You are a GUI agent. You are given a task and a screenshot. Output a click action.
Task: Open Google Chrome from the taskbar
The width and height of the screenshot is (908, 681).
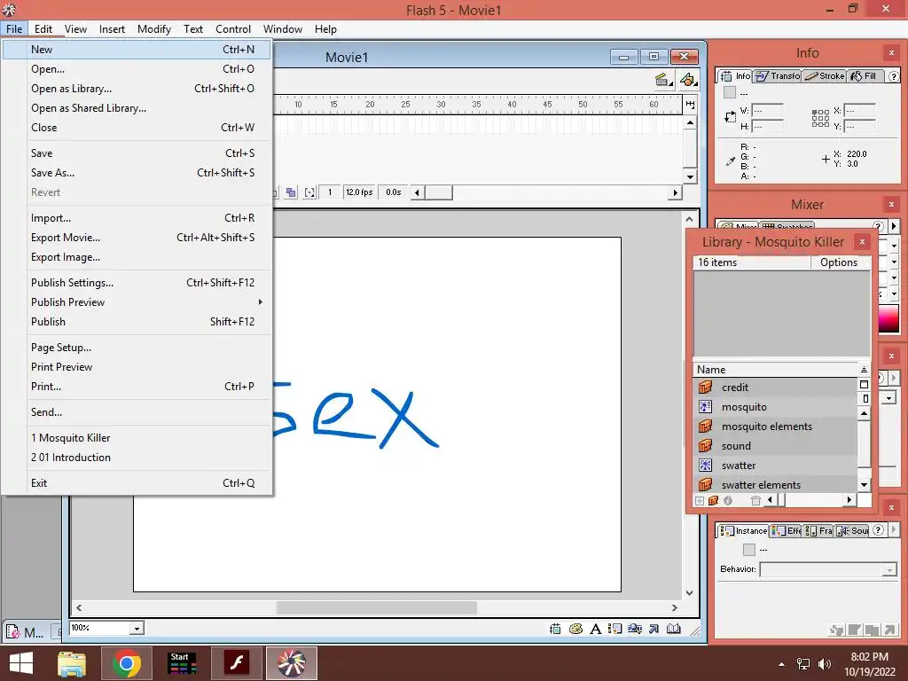pyautogui.click(x=127, y=663)
